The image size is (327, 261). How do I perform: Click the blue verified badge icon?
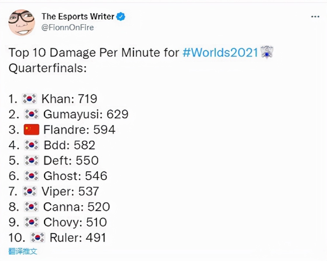(x=121, y=17)
